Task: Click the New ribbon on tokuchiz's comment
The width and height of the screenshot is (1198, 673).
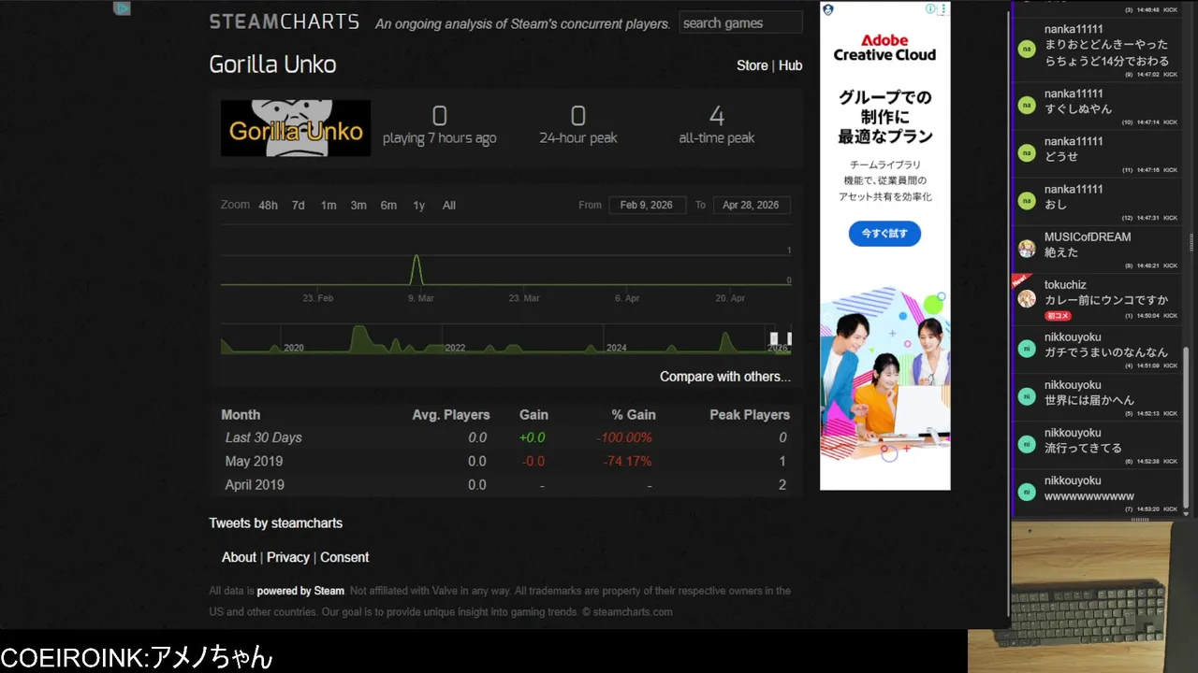Action: 1020,279
